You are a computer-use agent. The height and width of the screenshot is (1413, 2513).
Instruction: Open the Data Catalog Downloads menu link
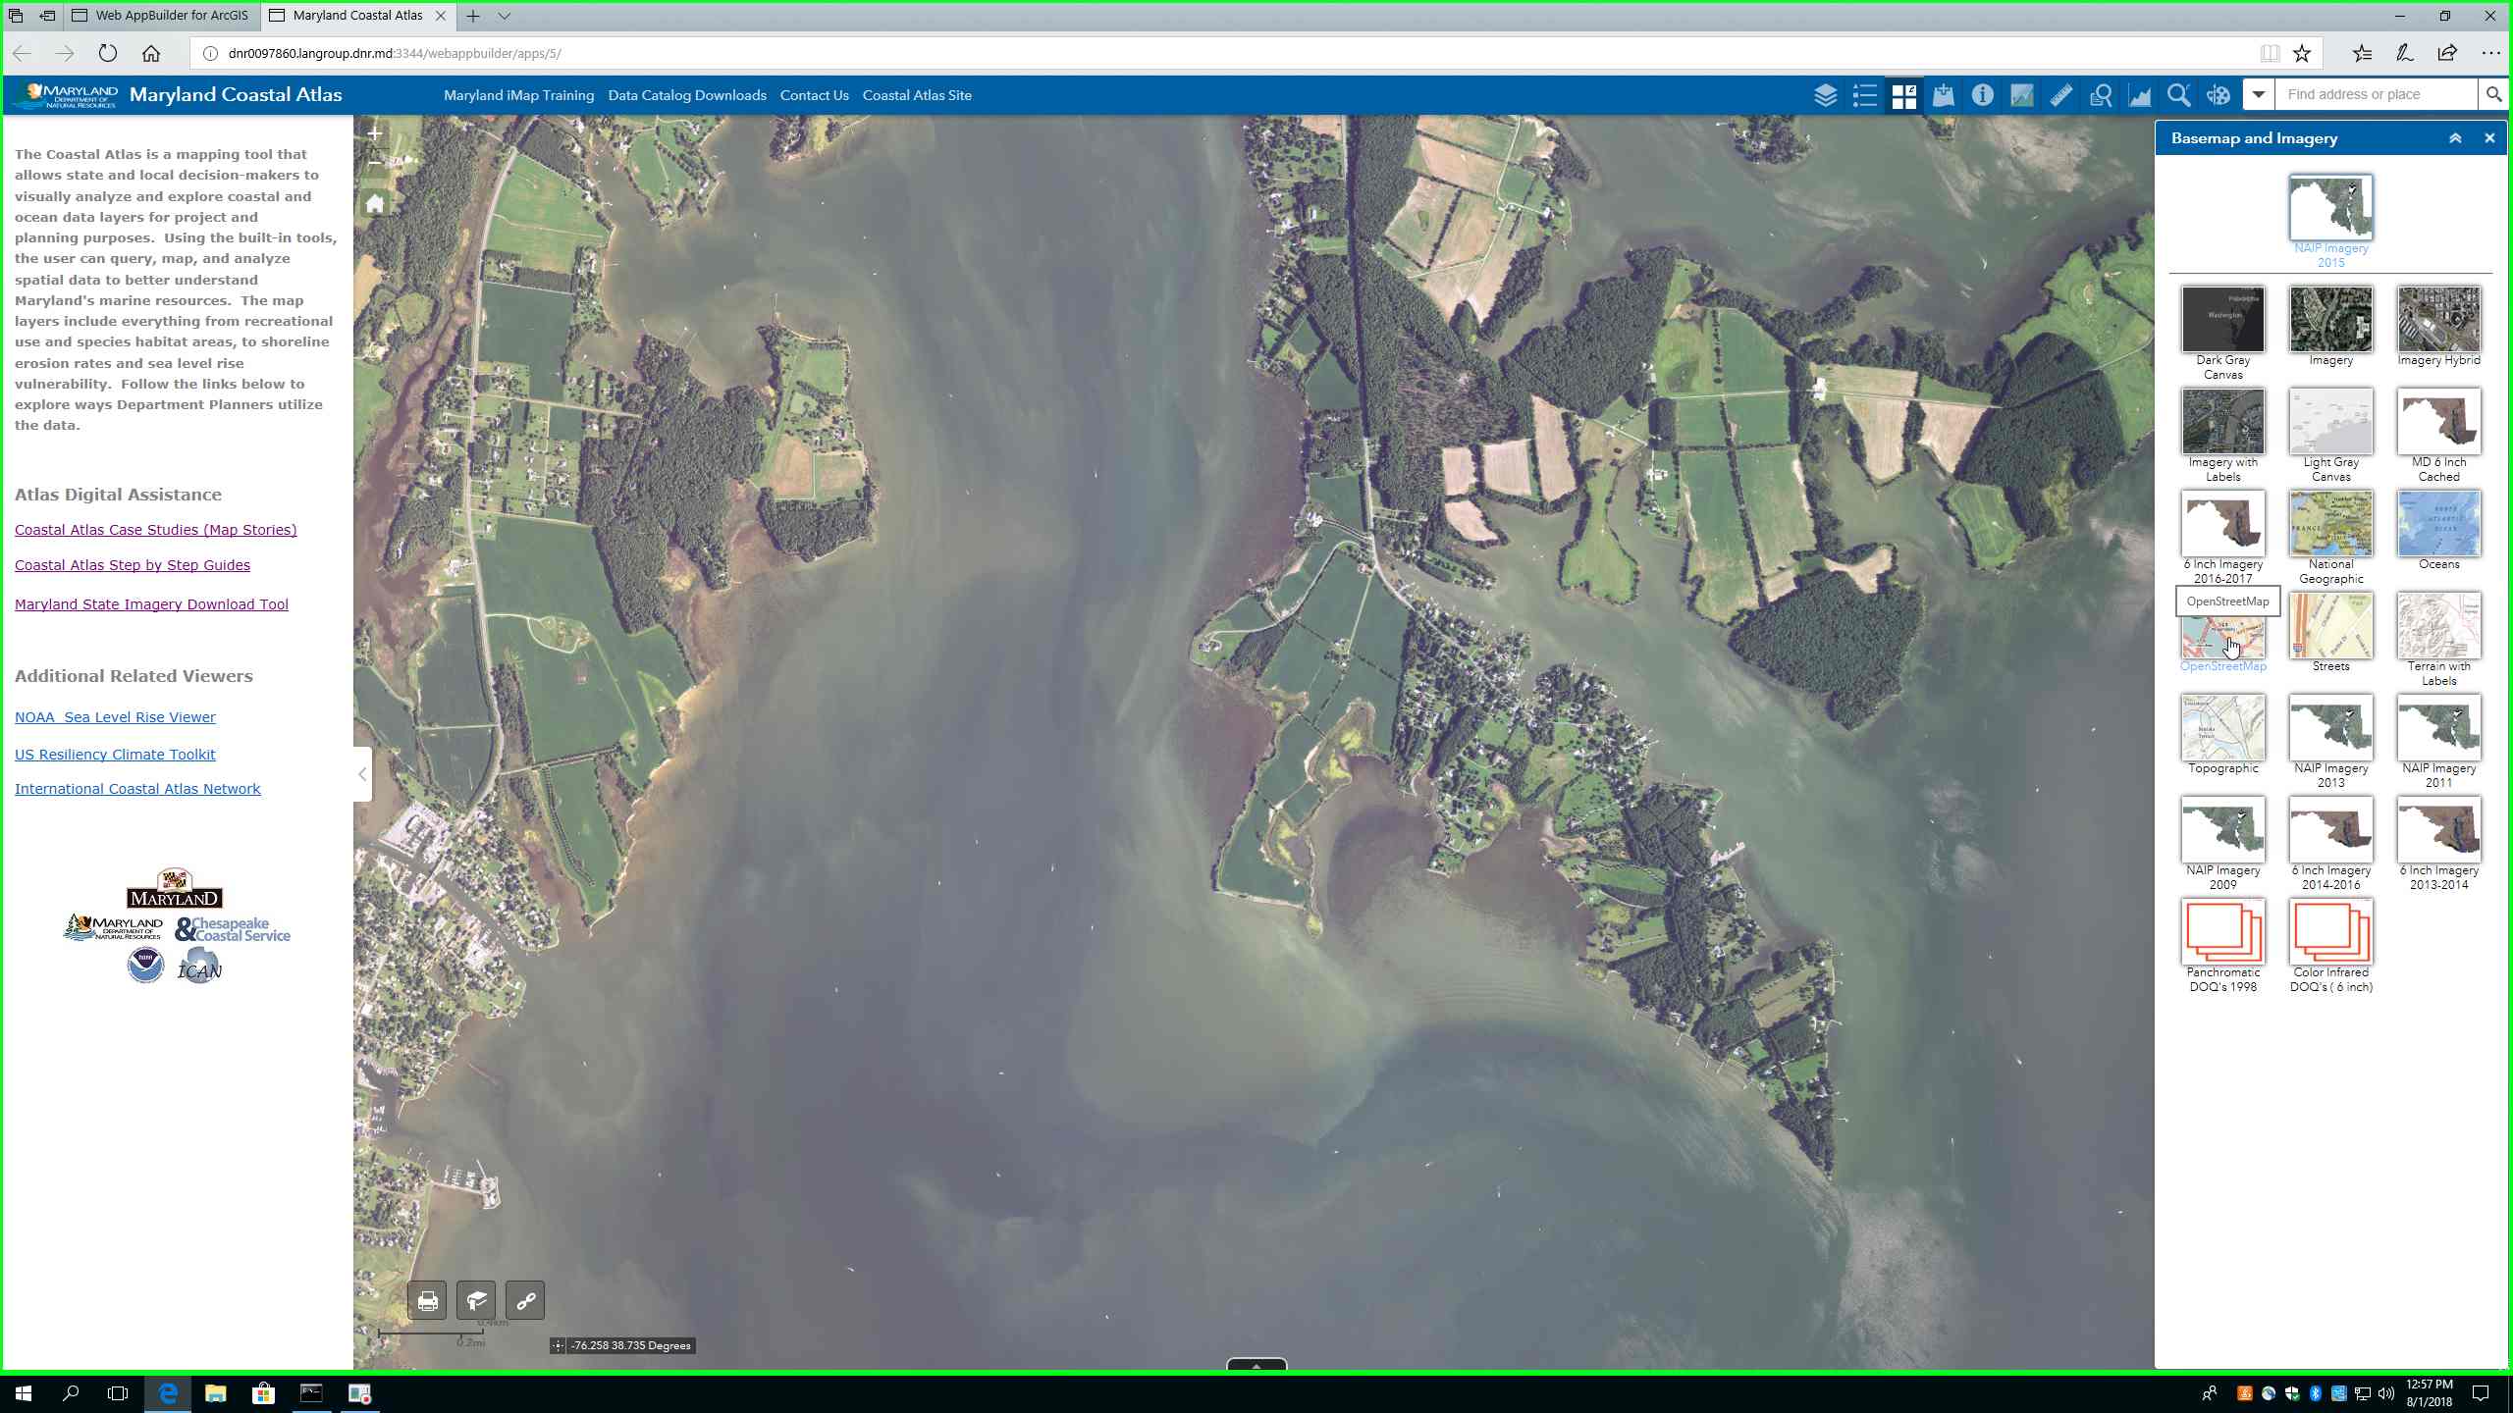[686, 95]
